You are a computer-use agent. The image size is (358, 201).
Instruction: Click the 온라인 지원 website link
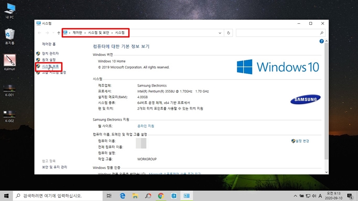pos(146,126)
